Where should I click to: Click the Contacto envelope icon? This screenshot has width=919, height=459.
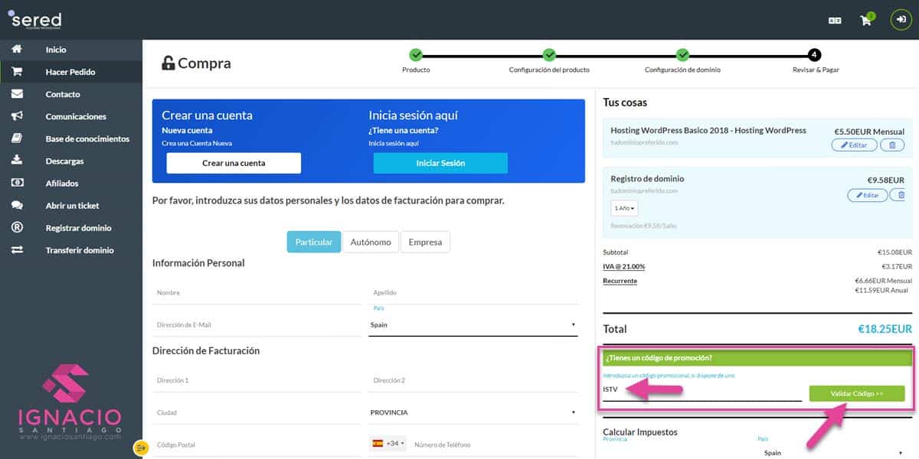17,94
